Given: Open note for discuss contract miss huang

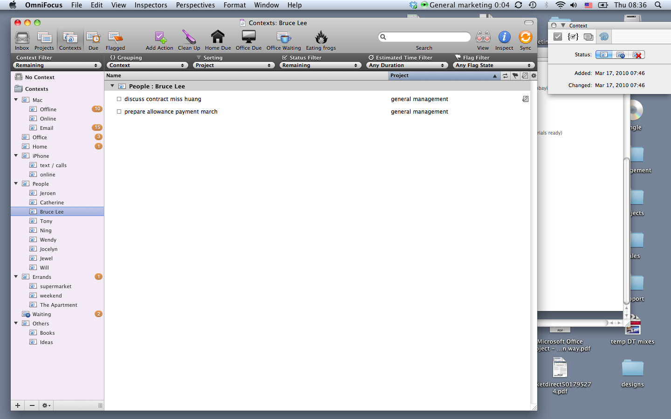Looking at the screenshot, I should [525, 99].
